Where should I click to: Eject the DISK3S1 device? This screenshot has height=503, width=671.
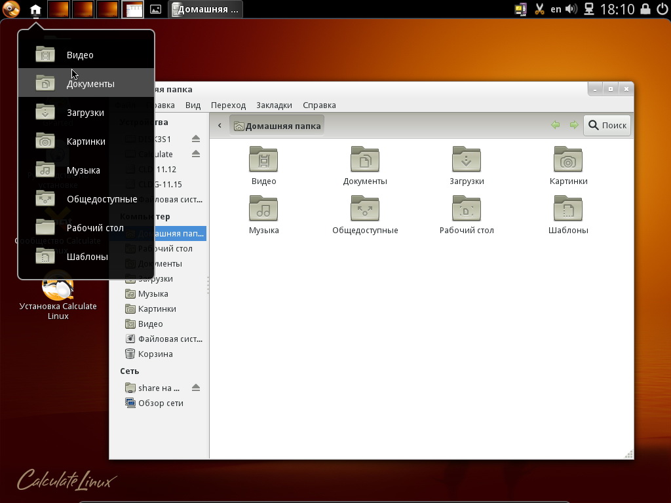coord(195,139)
